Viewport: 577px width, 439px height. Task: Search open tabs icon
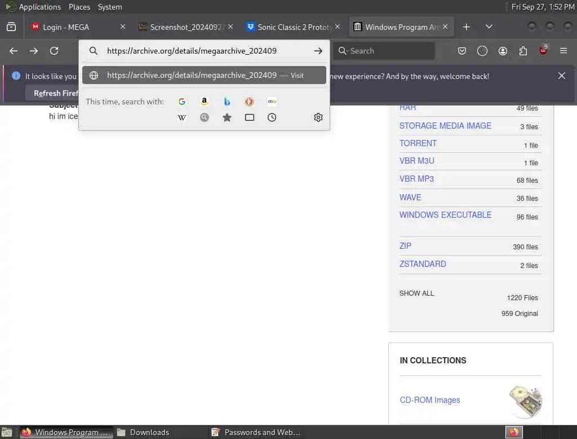click(x=249, y=117)
